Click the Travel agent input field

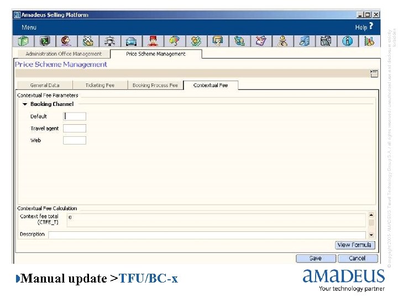(75, 128)
